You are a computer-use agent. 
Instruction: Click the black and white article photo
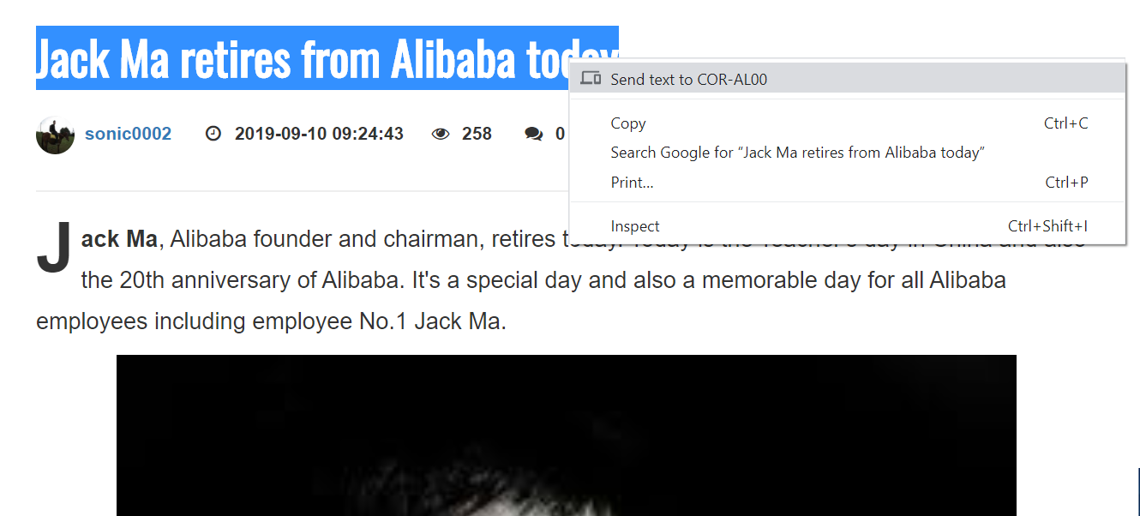(x=567, y=435)
